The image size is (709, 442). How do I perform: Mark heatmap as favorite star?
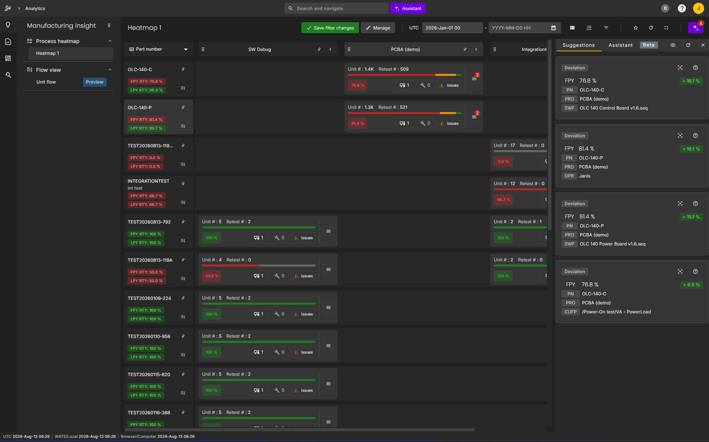coord(636,28)
